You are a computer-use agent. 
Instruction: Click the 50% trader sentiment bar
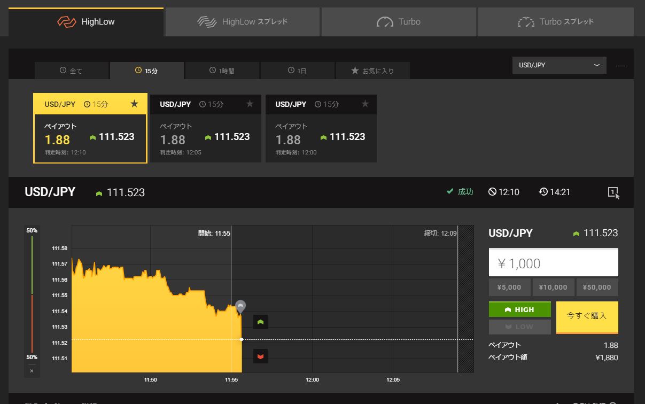pos(32,294)
